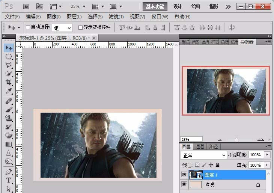Open the 不透明度 slider arrow
This screenshot has width=274, height=193.
click(x=267, y=155)
